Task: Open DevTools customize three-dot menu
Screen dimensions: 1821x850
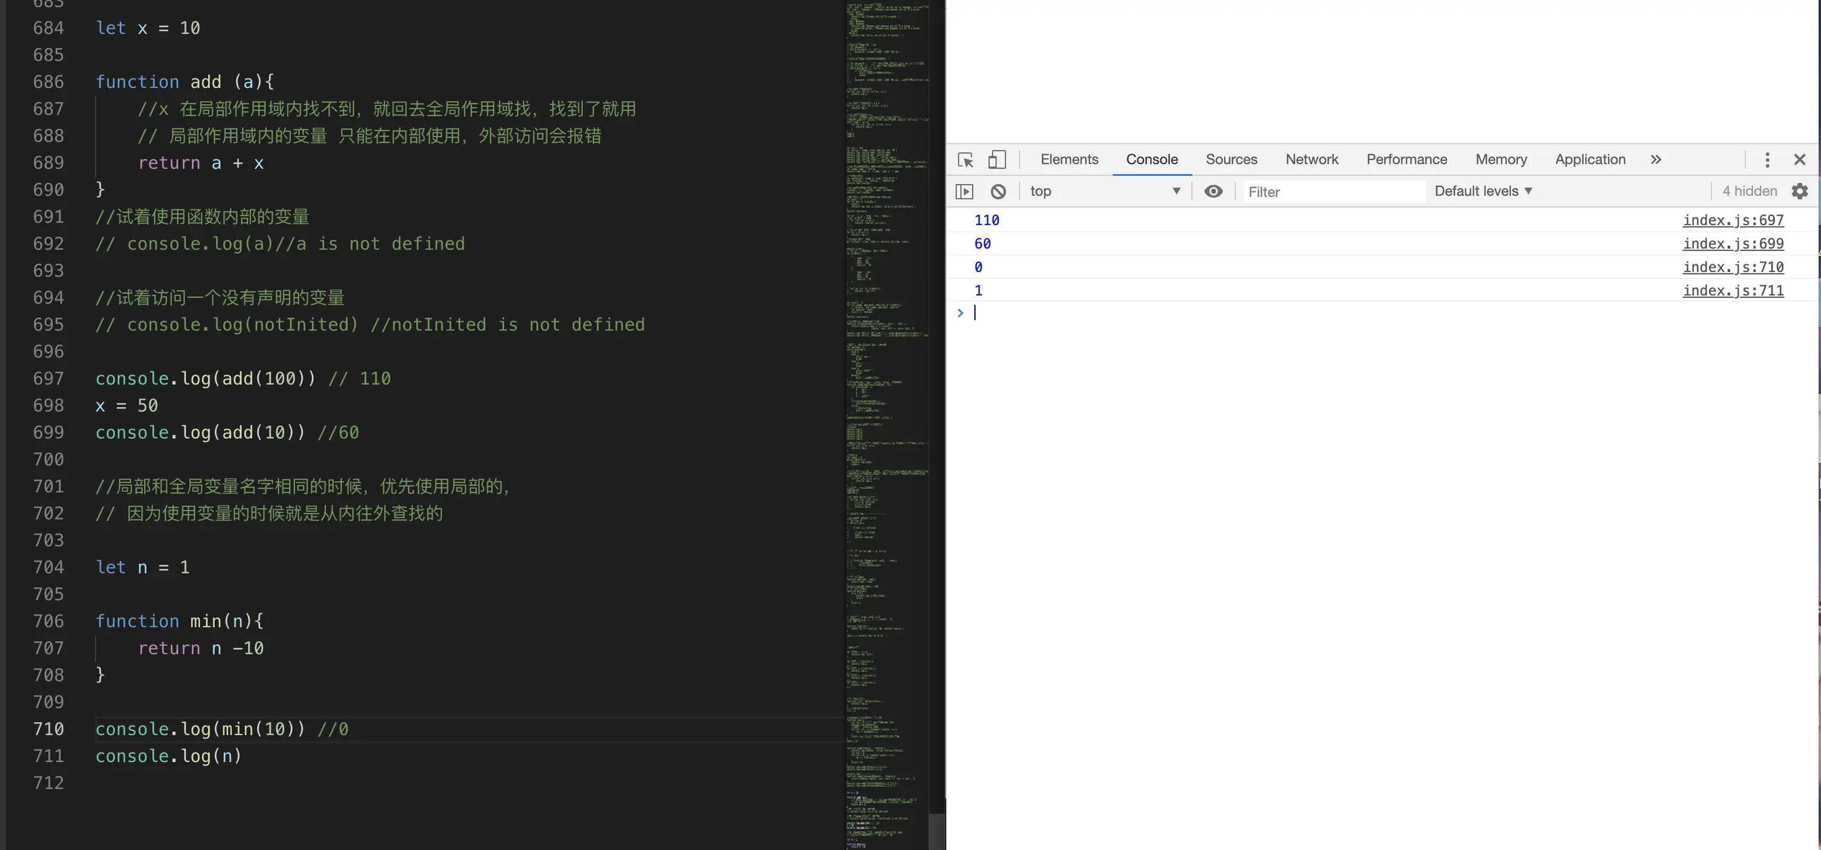Action: [x=1767, y=160]
